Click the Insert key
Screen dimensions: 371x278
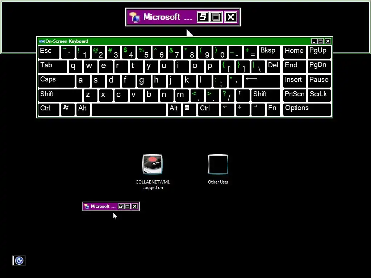click(x=295, y=81)
